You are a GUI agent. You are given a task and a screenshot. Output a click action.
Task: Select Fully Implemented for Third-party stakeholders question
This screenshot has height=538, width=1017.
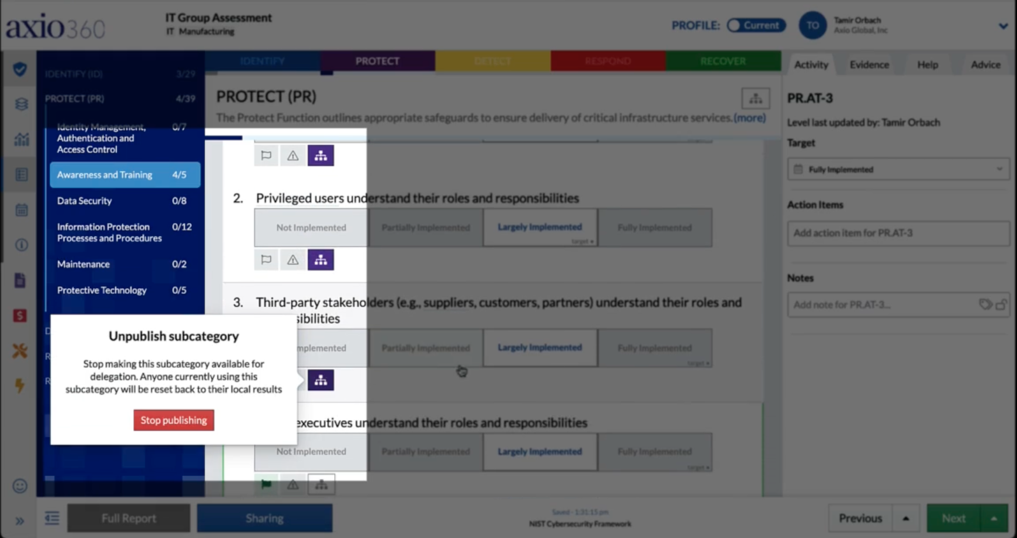coord(655,348)
